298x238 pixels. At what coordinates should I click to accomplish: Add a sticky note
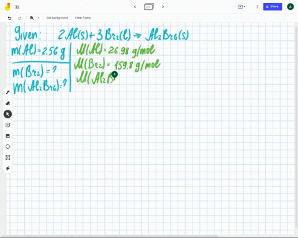[7, 125]
